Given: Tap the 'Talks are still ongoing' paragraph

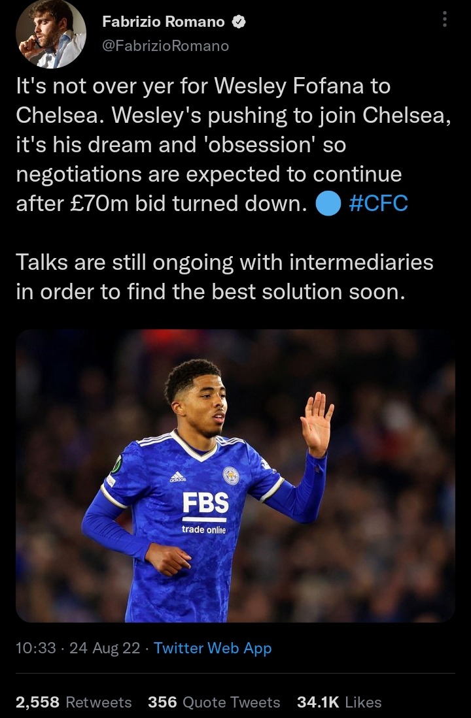Looking at the screenshot, I should point(225,277).
